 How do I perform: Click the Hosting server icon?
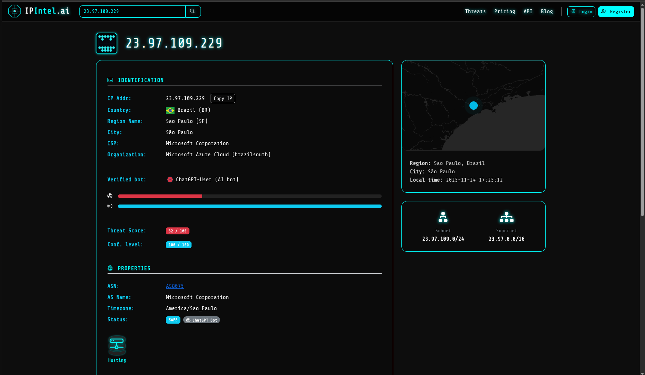point(117,345)
